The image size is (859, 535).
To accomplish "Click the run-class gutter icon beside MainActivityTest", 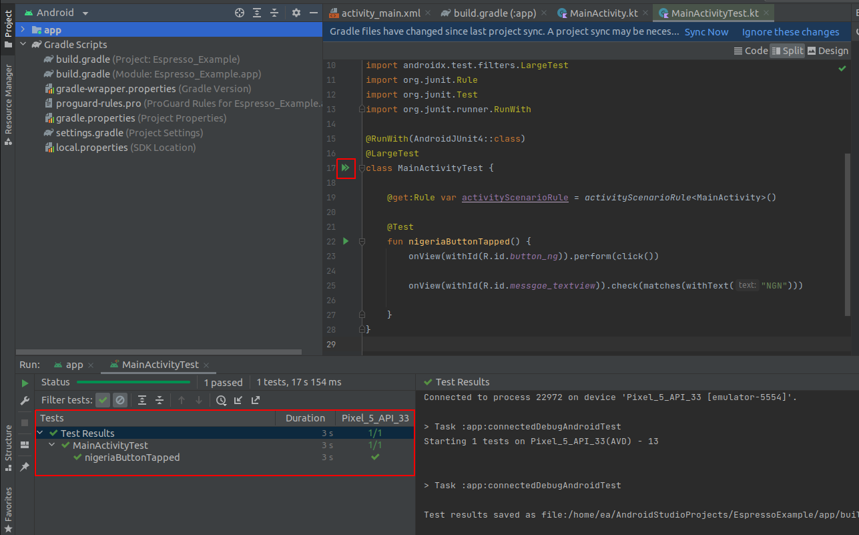I will pos(345,168).
